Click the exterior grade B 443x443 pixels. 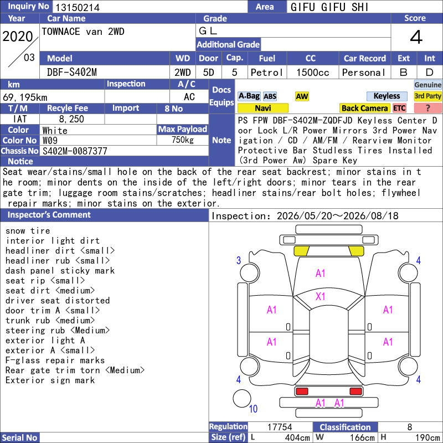pyautogui.click(x=404, y=73)
